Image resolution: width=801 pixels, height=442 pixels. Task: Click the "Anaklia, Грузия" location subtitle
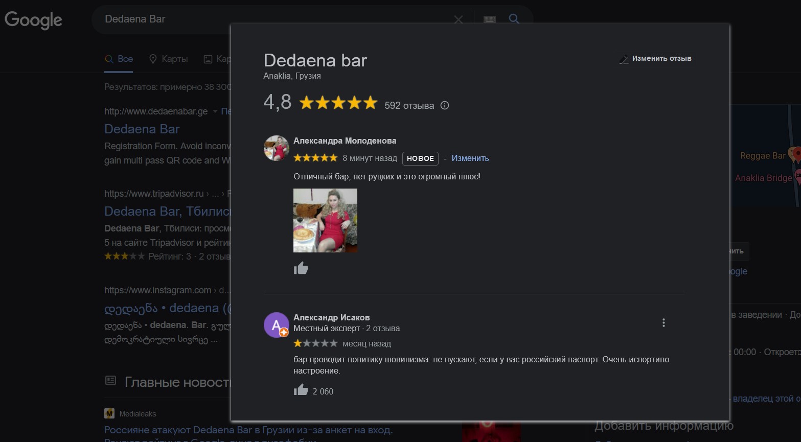pos(292,76)
